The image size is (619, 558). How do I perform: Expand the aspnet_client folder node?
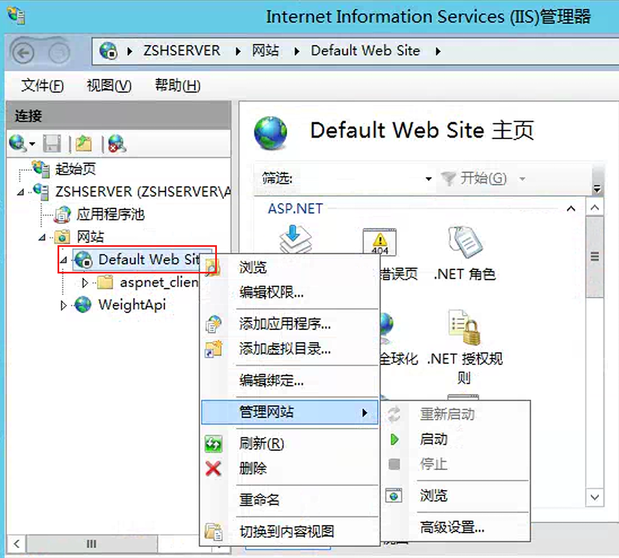pyautogui.click(x=85, y=282)
